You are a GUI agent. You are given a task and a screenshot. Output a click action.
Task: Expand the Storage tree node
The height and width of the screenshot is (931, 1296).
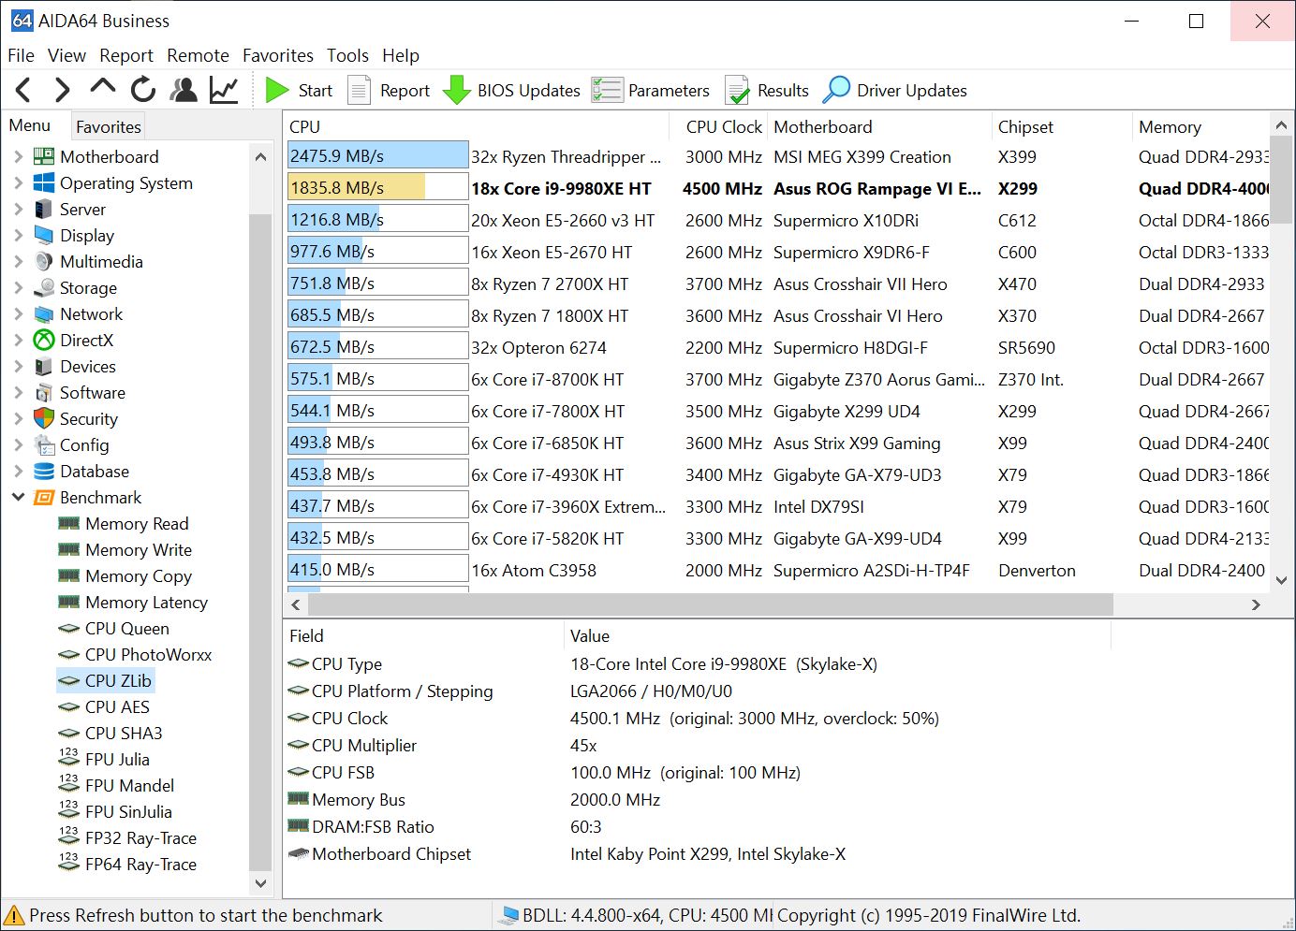coord(18,287)
